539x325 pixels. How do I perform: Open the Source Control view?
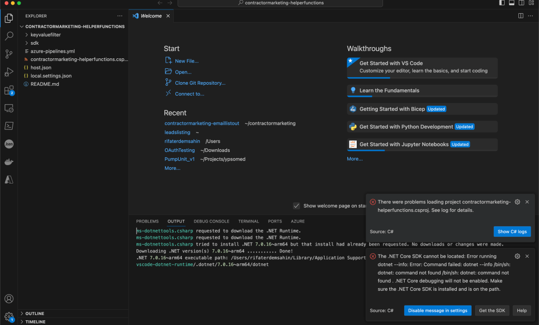9,54
